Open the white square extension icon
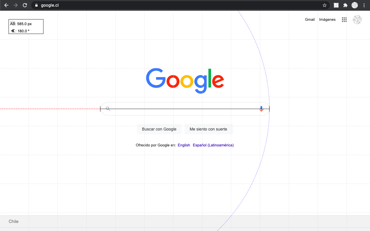 pos(336,5)
